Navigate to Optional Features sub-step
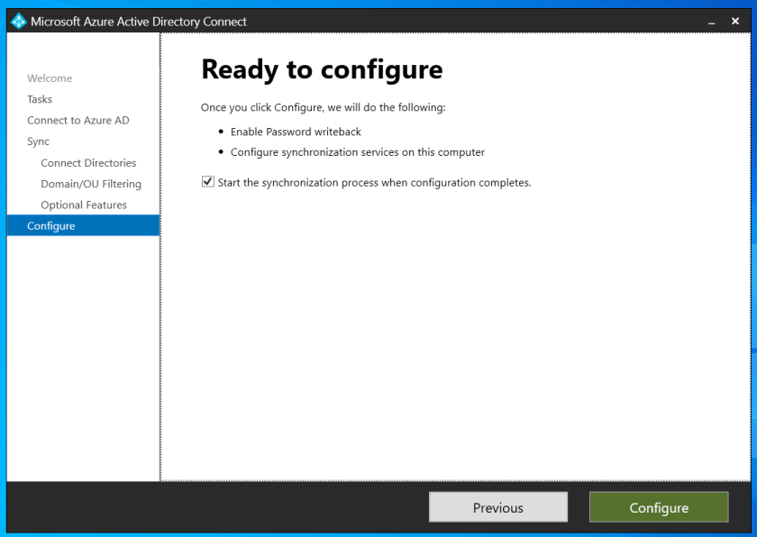 [x=84, y=205]
